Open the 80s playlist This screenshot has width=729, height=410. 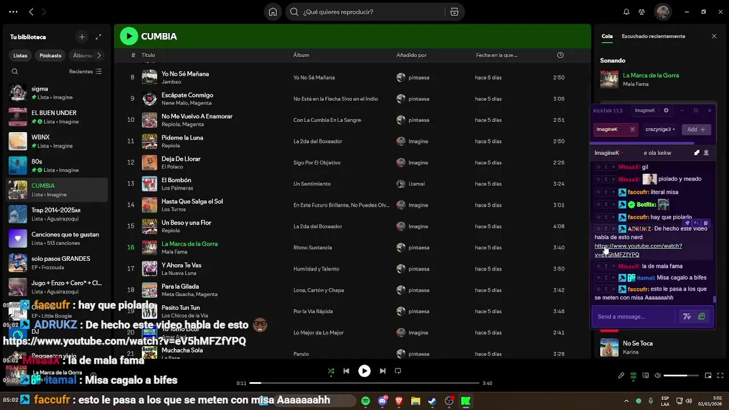click(56, 166)
